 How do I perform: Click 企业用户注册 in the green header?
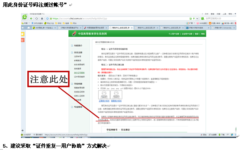click(187, 34)
